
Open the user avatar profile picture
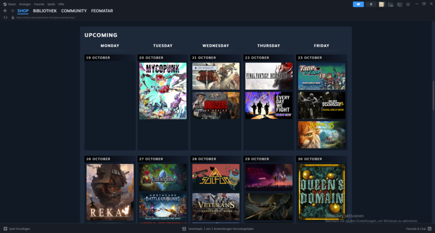pos(381,5)
